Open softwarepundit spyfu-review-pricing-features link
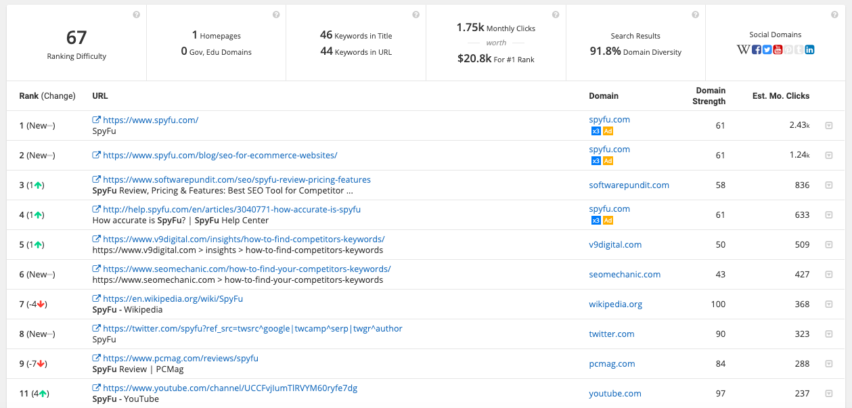The height and width of the screenshot is (408, 852). (237, 180)
